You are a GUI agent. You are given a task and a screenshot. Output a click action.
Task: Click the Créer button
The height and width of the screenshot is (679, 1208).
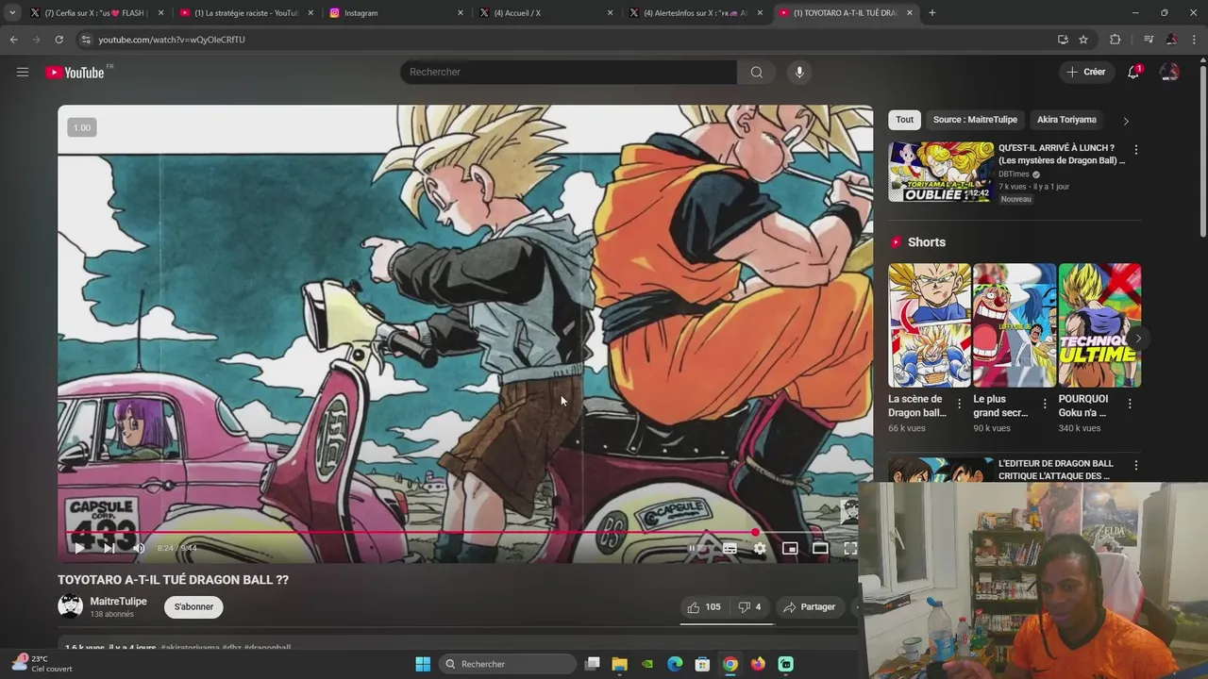point(1085,72)
